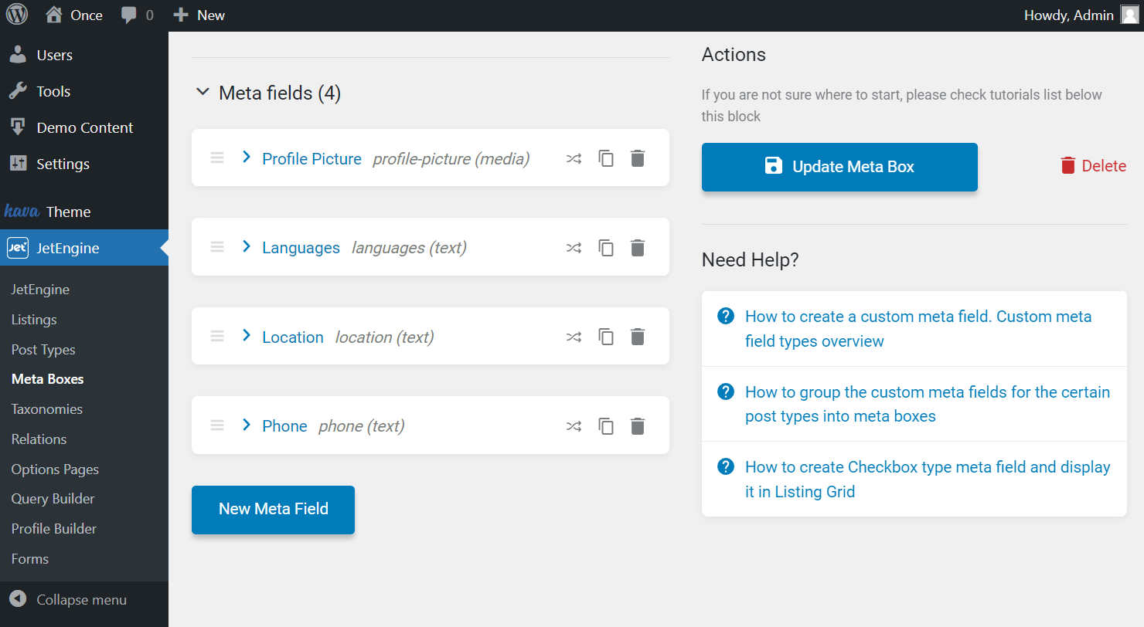
Task: Open the Profile Builder submenu
Action: pos(53,529)
